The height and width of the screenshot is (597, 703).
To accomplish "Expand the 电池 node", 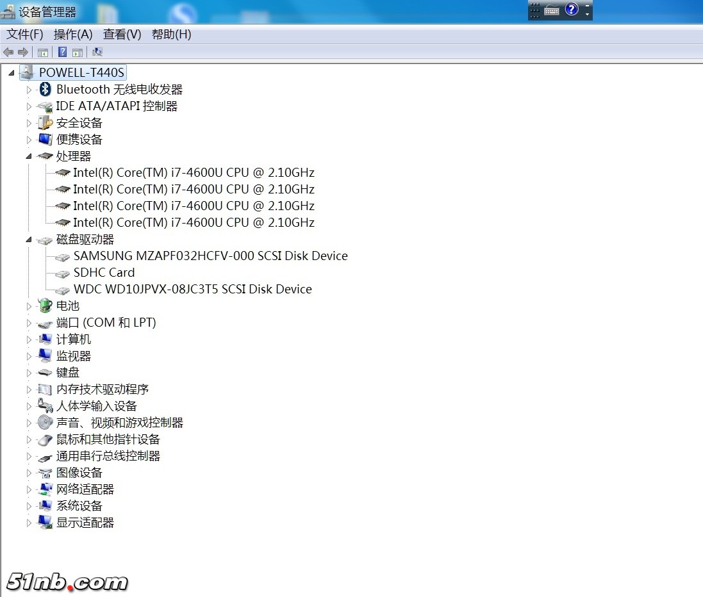I will click(x=29, y=306).
